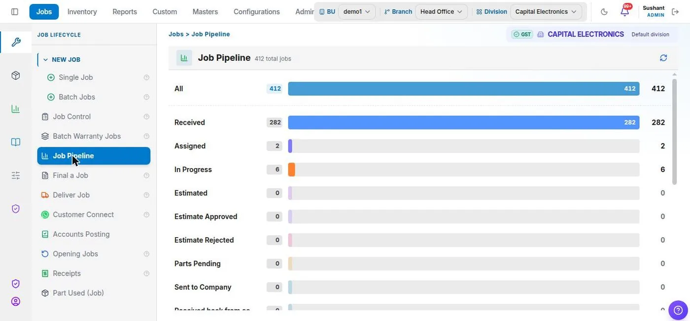Open the help question mark button

(678, 310)
